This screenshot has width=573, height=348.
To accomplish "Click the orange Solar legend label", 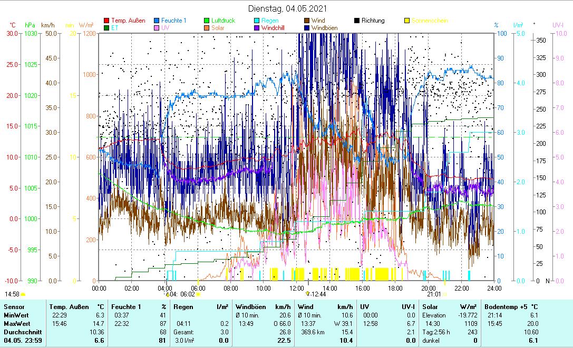I will pos(218,28).
